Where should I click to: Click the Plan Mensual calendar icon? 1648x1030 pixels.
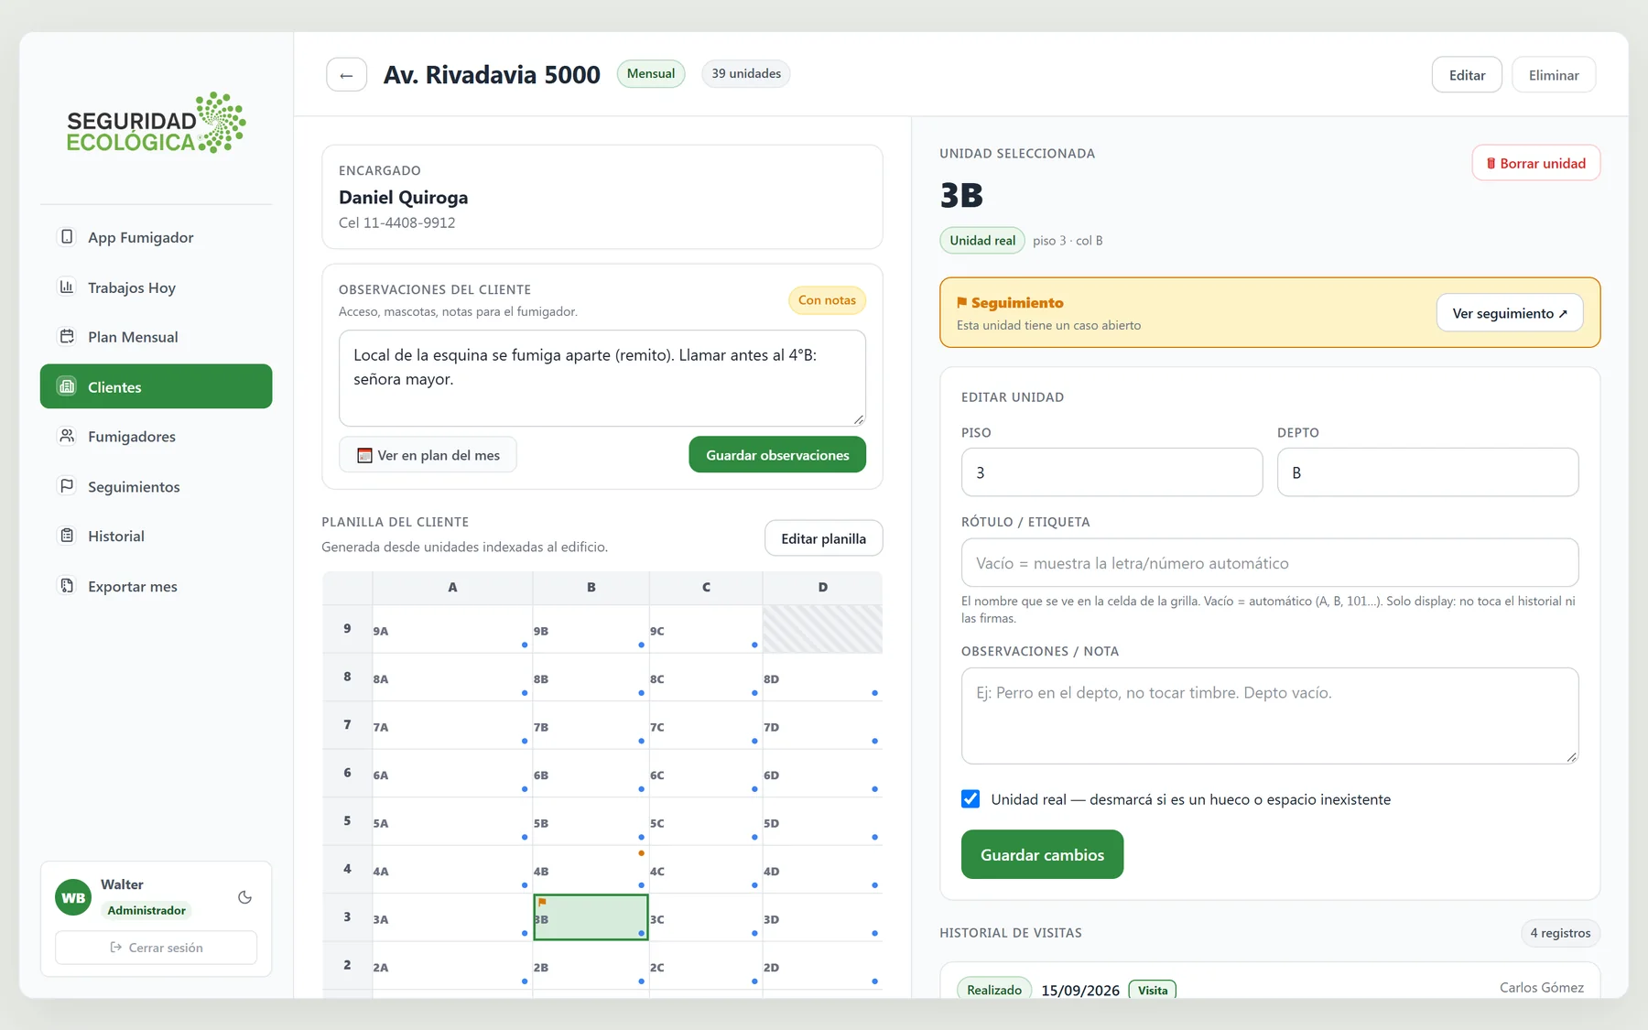(67, 336)
